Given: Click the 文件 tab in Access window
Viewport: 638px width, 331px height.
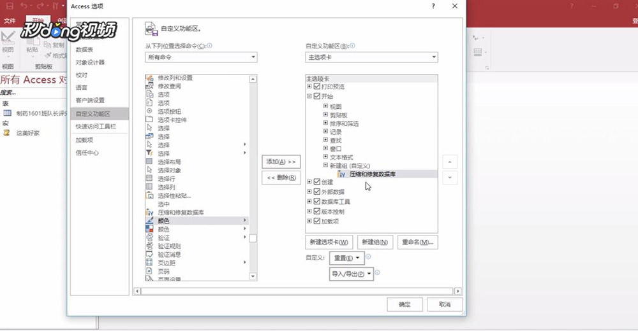Looking at the screenshot, I should pos(10,21).
